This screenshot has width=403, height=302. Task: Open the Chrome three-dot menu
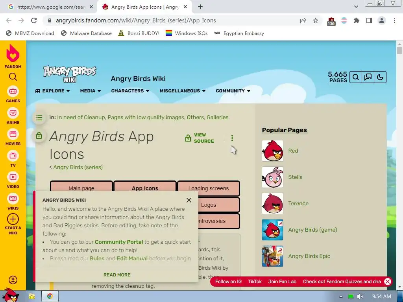[394, 20]
